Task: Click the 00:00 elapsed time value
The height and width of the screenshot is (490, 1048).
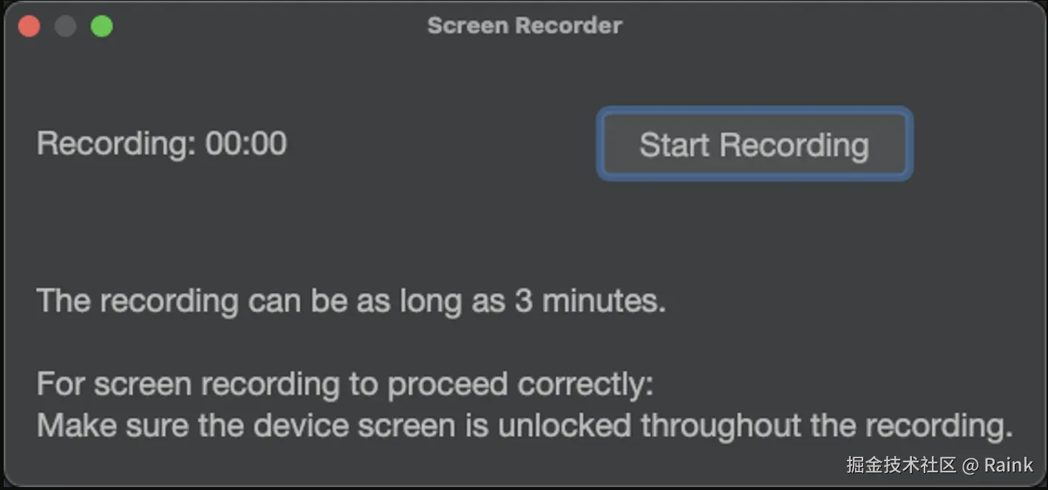Action: coord(246,143)
